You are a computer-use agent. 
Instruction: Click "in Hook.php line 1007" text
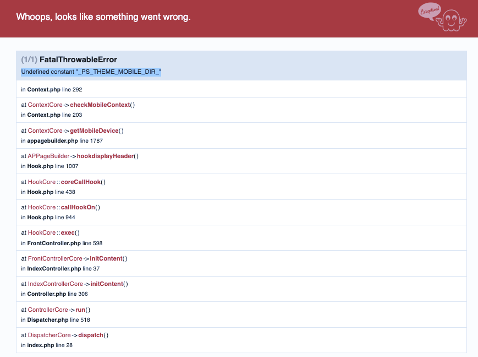(x=50, y=166)
